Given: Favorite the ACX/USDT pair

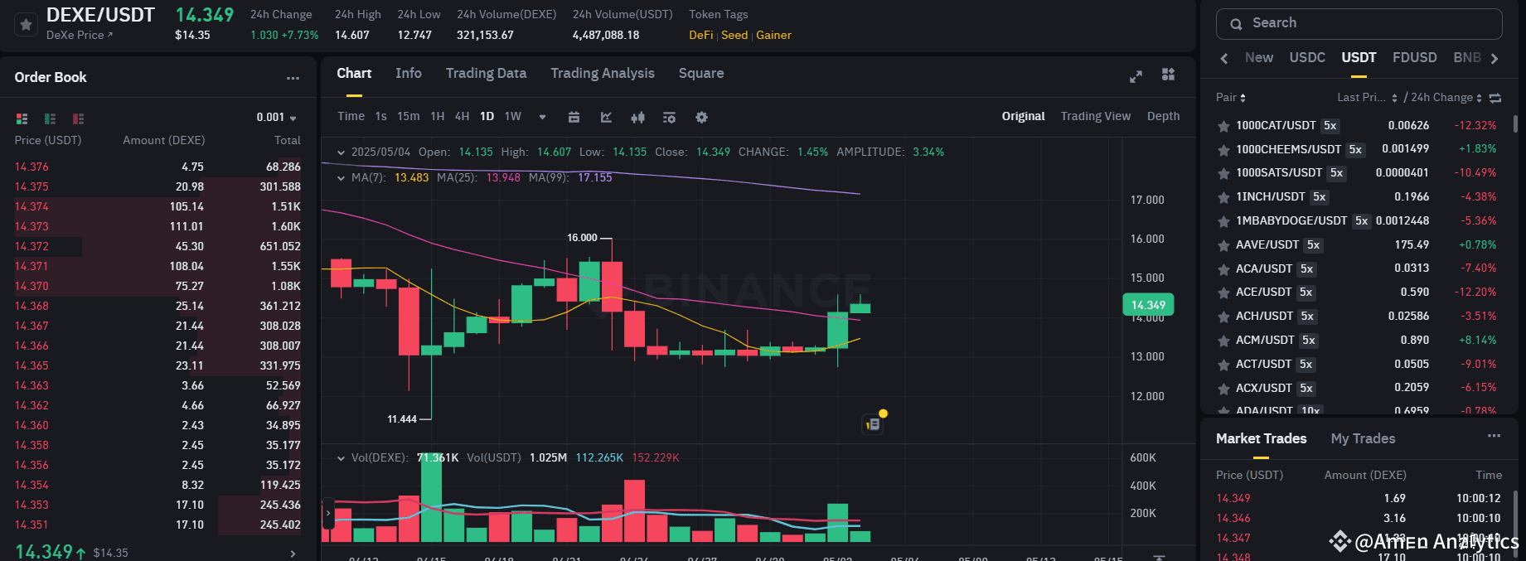Looking at the screenshot, I should (1223, 389).
